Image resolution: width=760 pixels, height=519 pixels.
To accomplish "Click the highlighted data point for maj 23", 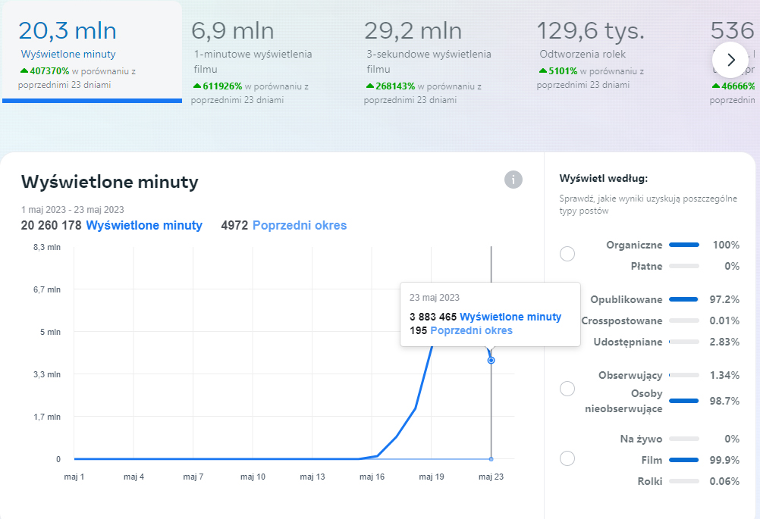I will (491, 360).
